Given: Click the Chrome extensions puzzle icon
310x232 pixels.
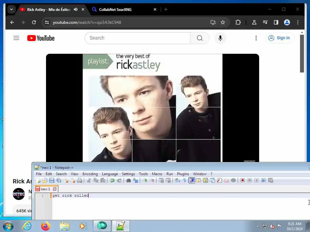Looking at the screenshot, I should (x=238, y=22).
